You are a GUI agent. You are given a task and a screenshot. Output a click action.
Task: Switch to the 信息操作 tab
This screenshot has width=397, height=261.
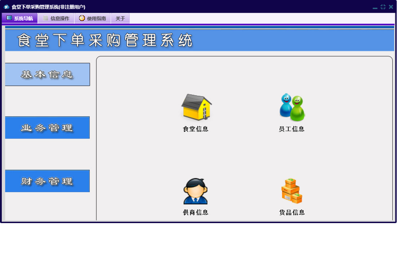coord(56,18)
